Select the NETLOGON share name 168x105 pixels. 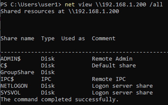pyautogui.click(x=14, y=86)
